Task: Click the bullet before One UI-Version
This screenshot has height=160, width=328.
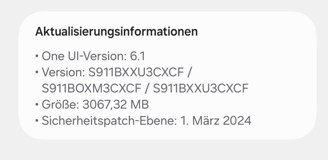Action: click(x=37, y=57)
